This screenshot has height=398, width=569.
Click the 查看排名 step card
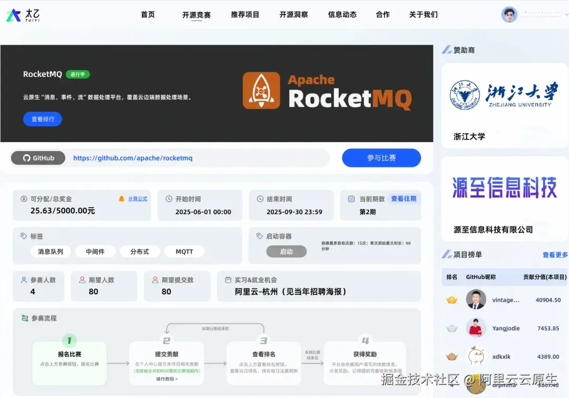264,363
